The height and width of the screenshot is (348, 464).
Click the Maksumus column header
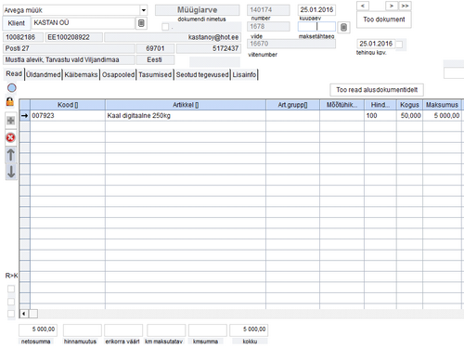click(442, 105)
